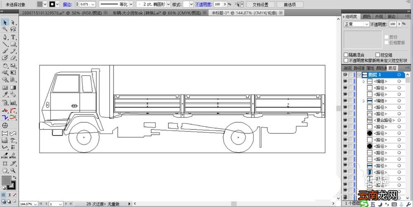Select the Line Segment tool

point(5,44)
